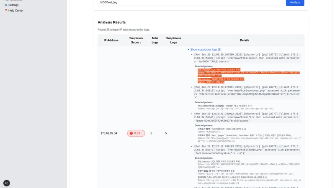
Task: Click the file.php etc passwd log entry
Action: point(247,117)
